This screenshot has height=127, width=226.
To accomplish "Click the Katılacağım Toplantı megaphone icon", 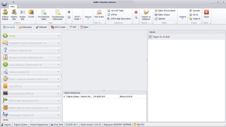I will [x=5, y=115].
